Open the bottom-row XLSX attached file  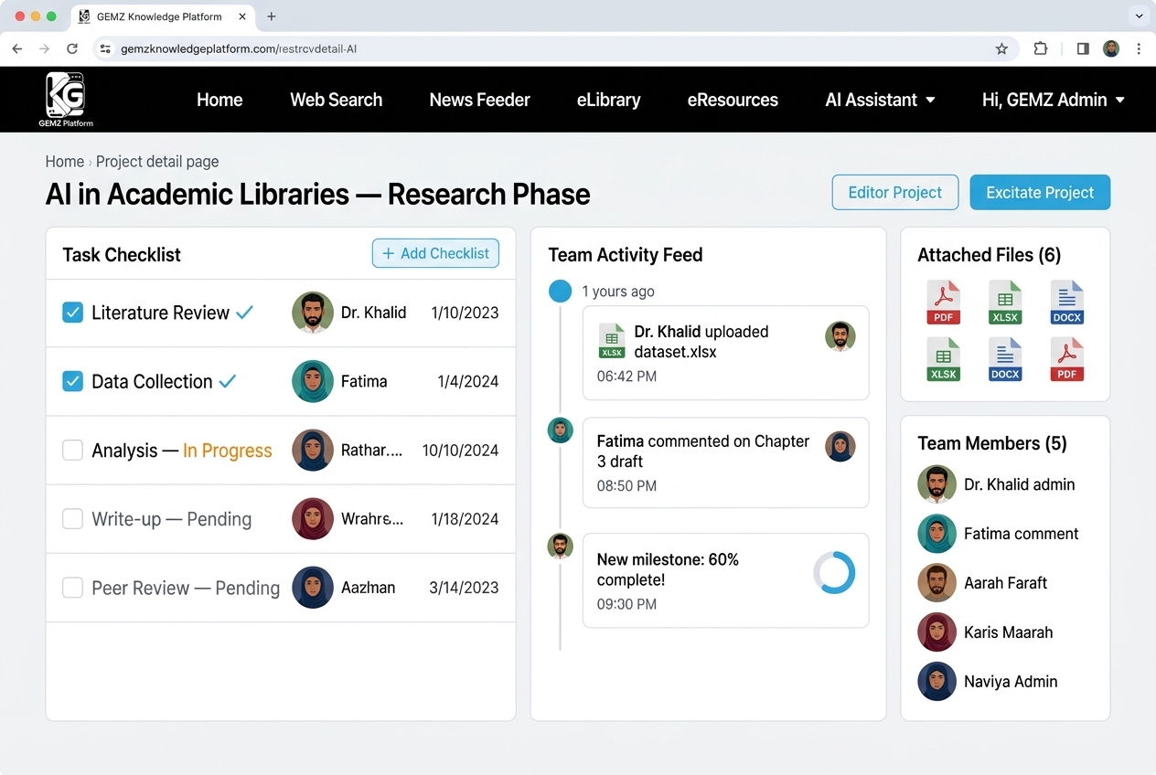click(x=943, y=359)
